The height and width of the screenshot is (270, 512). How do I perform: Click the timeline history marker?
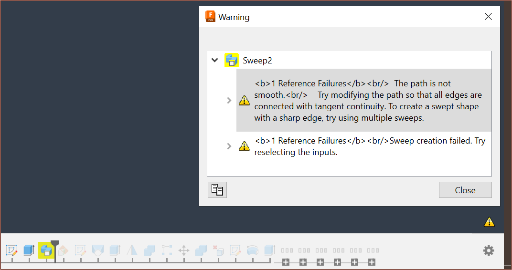55,244
